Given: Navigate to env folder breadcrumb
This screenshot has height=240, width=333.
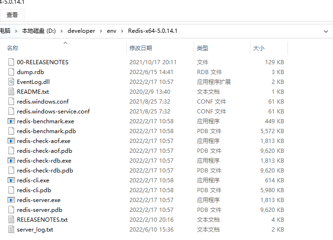Looking at the screenshot, I should pos(112,31).
